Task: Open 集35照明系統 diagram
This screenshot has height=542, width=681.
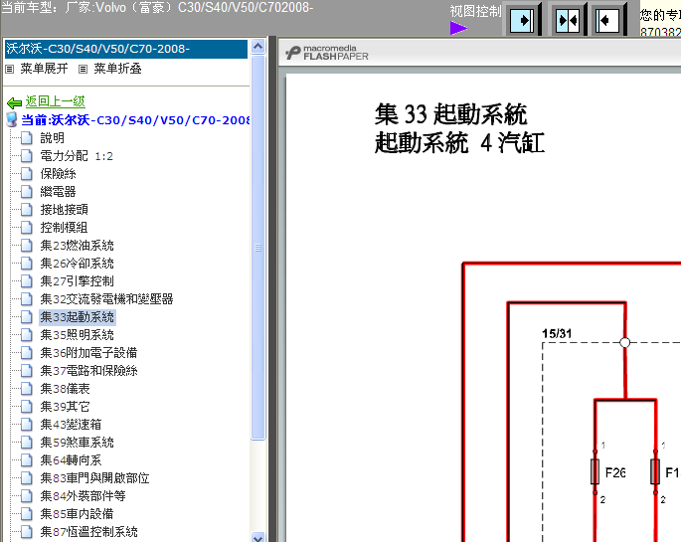Action: 77,335
